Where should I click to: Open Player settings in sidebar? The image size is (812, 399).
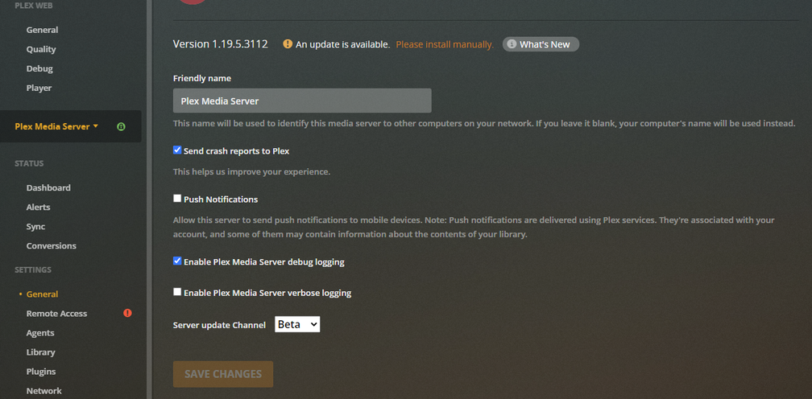pyautogui.click(x=39, y=88)
